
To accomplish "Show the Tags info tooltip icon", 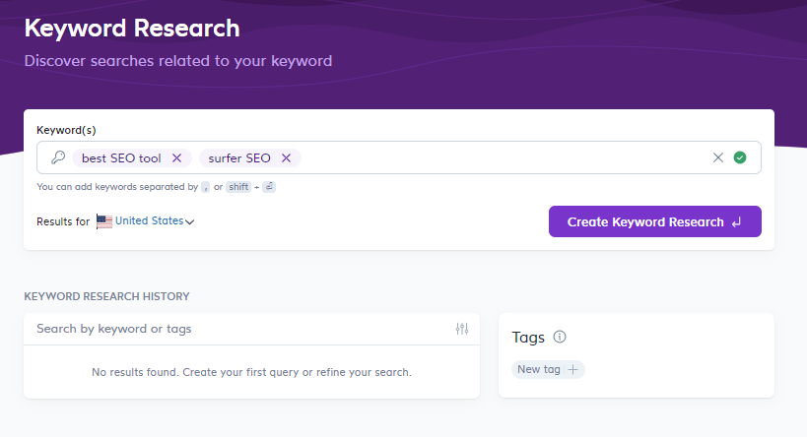I will point(560,337).
